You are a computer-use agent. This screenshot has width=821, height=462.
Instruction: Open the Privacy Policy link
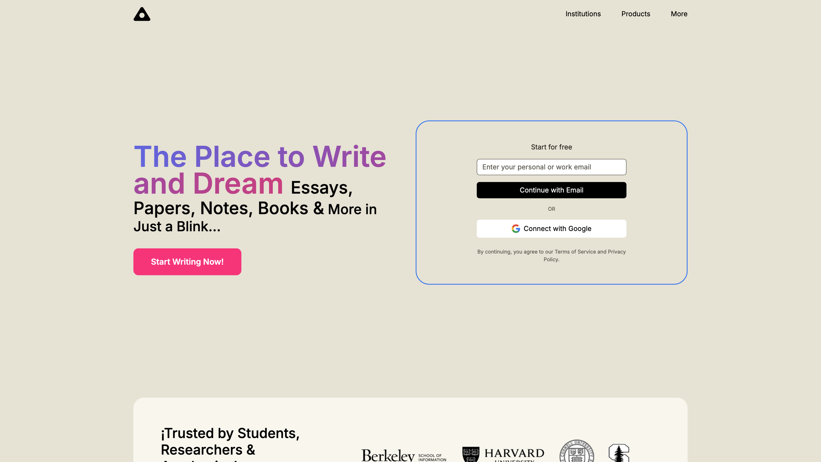(616, 252)
